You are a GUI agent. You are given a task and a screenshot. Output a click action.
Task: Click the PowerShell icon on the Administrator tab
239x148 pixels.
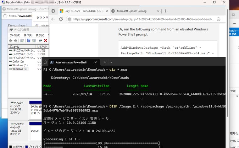(52, 62)
